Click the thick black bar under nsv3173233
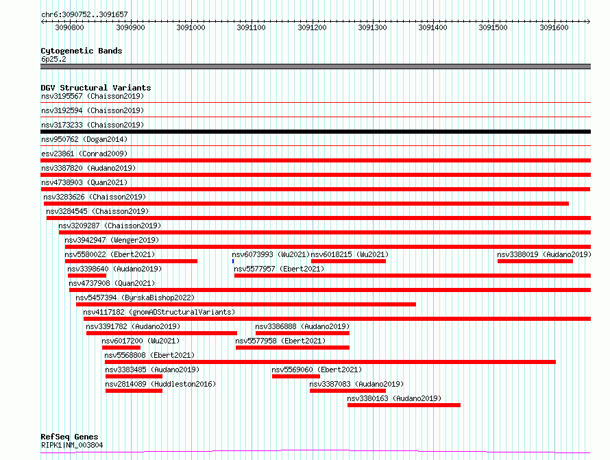Viewport: 610px width, 460px height. coord(315,132)
